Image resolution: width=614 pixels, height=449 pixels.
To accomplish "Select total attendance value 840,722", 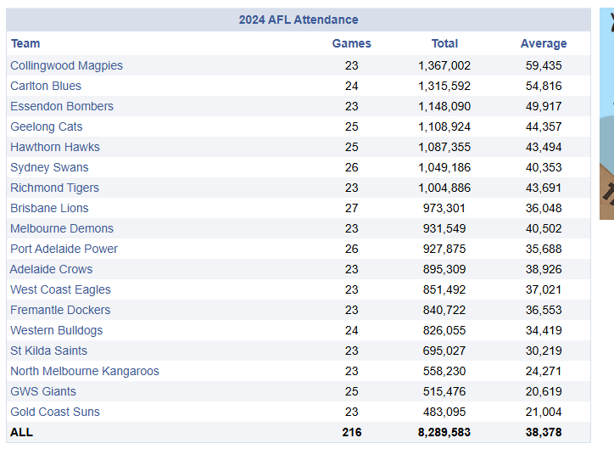I will [444, 310].
